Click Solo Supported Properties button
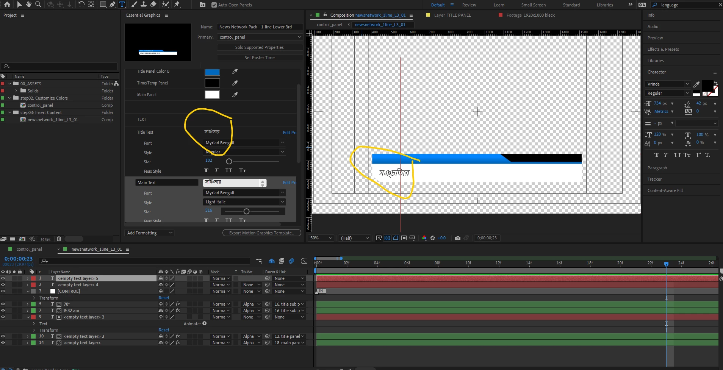Viewport: 723px width, 370px height. [260, 47]
